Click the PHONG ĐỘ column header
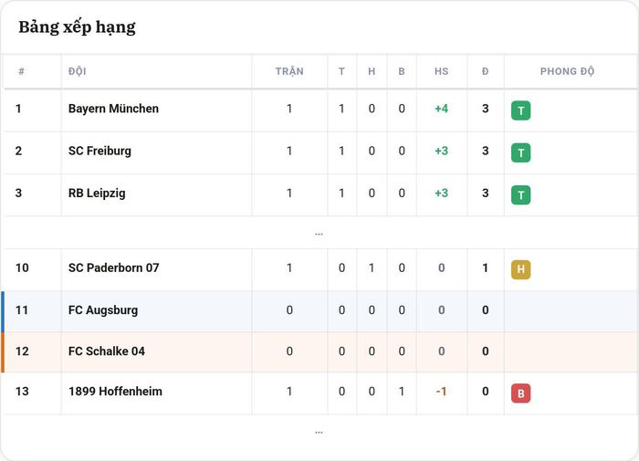This screenshot has width=639, height=461. point(567,71)
